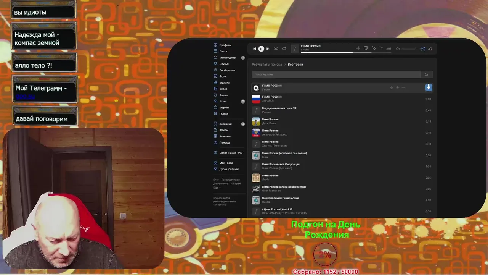Click the Музыка note icon in sidebar

[215, 82]
